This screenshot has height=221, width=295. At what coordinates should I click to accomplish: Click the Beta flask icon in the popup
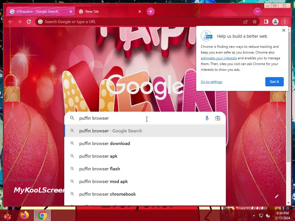pyautogui.click(x=207, y=36)
